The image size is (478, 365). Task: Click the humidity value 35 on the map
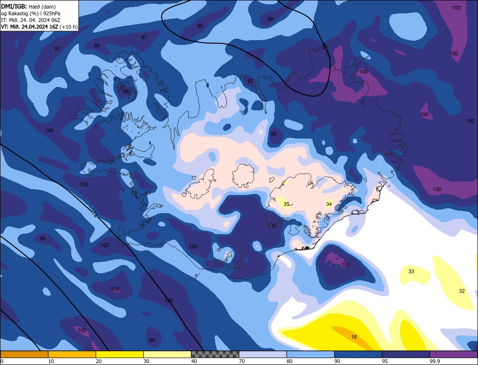(286, 204)
